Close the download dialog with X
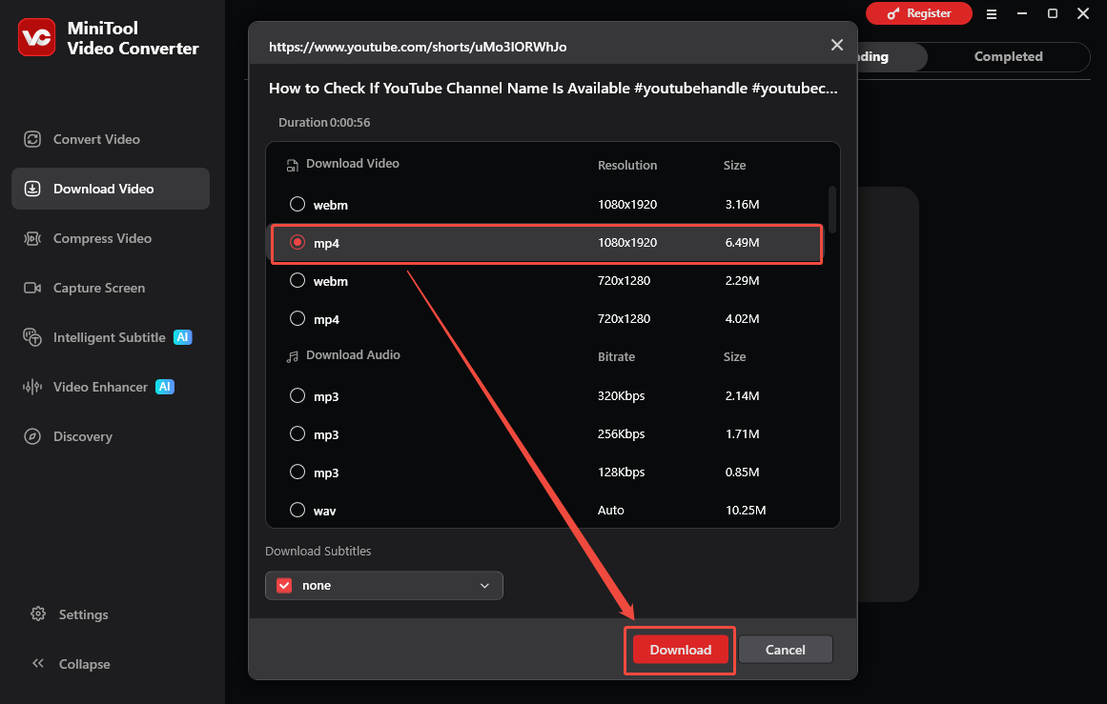This screenshot has width=1107, height=704. (x=836, y=45)
